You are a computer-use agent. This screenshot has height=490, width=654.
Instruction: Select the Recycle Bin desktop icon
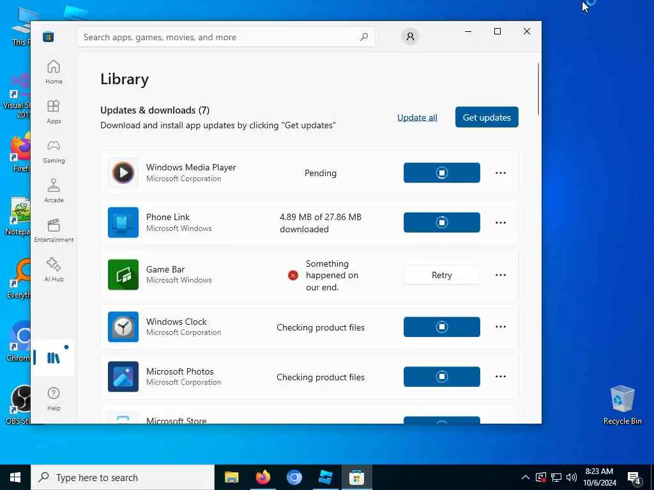(622, 405)
